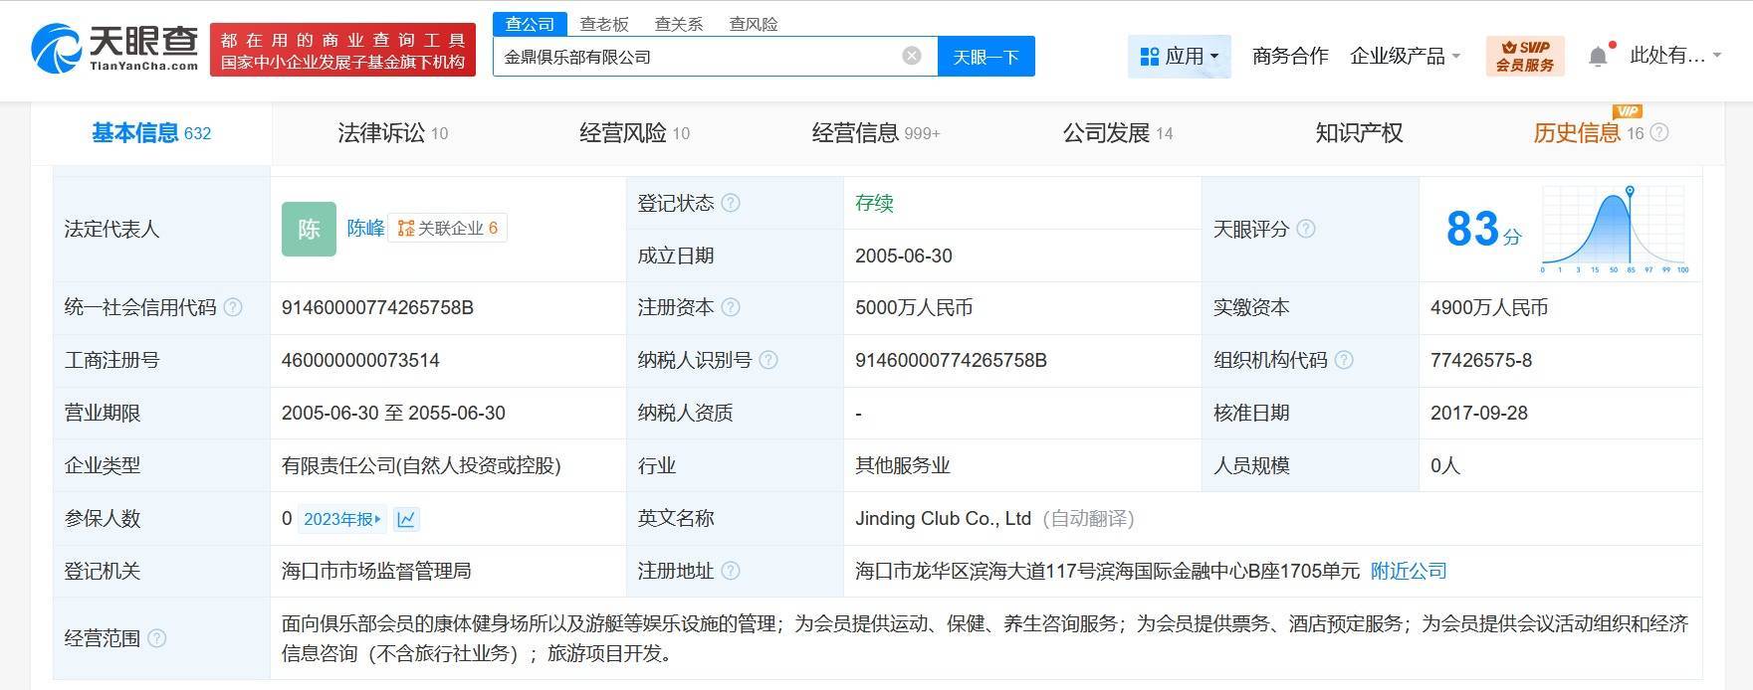The image size is (1753, 690).
Task: Click the help icon beside 经营范围
Action: pos(157,638)
